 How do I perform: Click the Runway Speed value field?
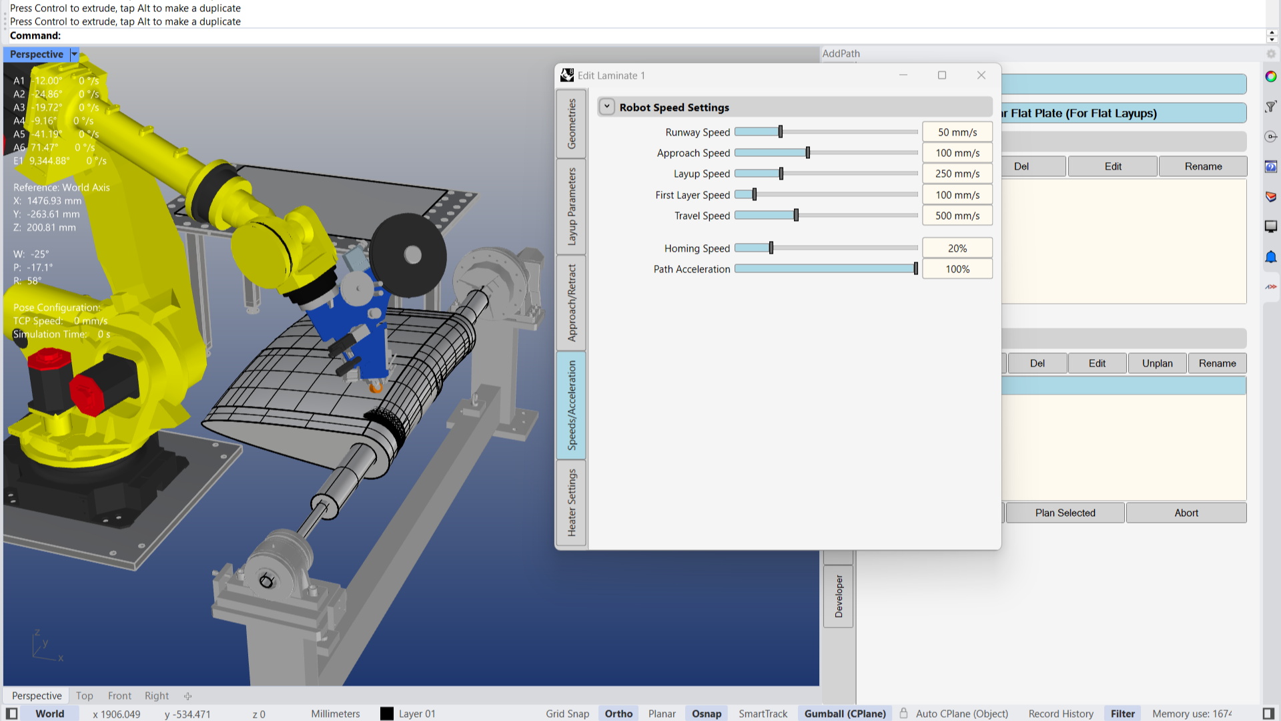coord(957,132)
